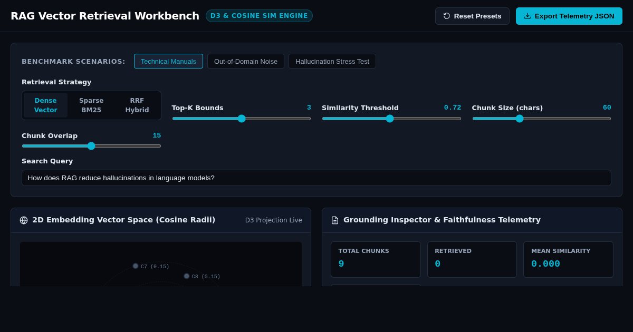This screenshot has width=633, height=332.
Task: Click the C8 (0.15) node in the embedding plot
Action: pyautogui.click(x=187, y=276)
